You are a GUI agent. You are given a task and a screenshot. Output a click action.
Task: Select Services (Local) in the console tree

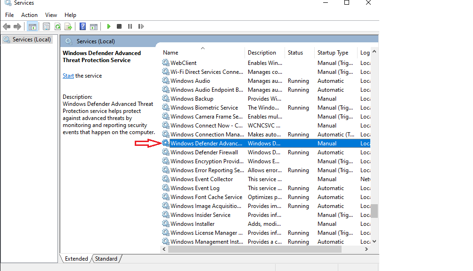tap(27, 40)
